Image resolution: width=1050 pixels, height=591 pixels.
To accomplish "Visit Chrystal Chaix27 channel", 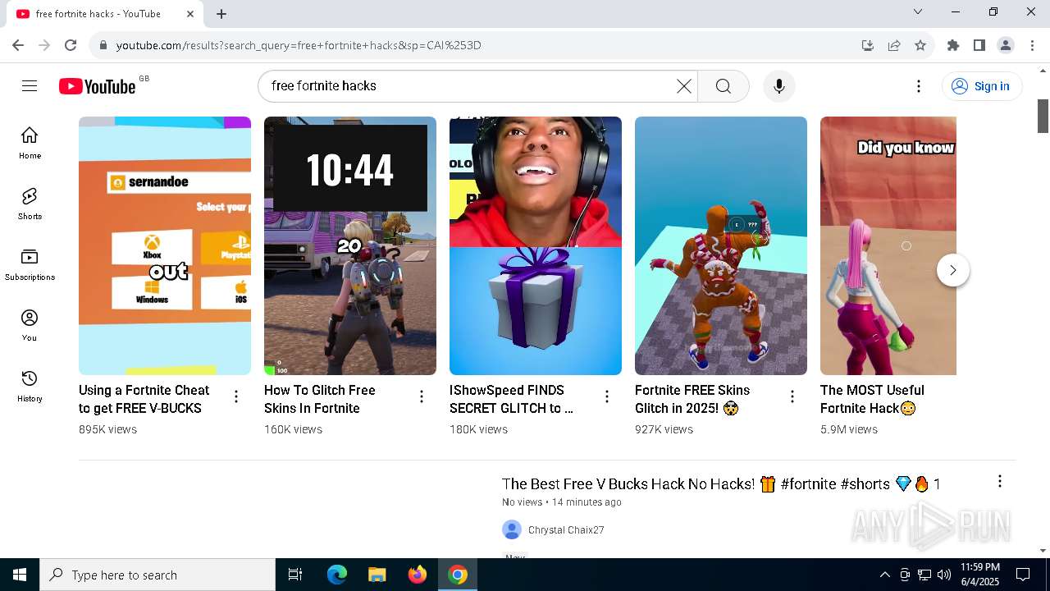I will pos(566,530).
